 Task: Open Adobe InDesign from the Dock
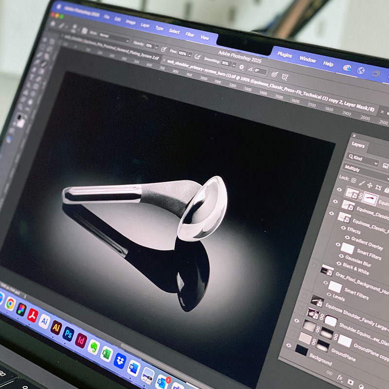coord(81,340)
